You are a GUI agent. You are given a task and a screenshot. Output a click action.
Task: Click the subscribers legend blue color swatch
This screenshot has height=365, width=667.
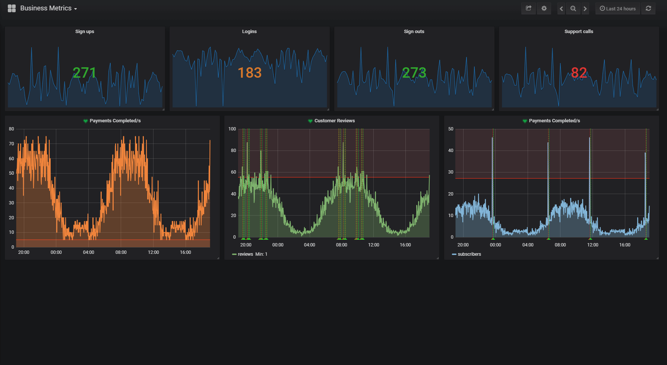pos(454,254)
